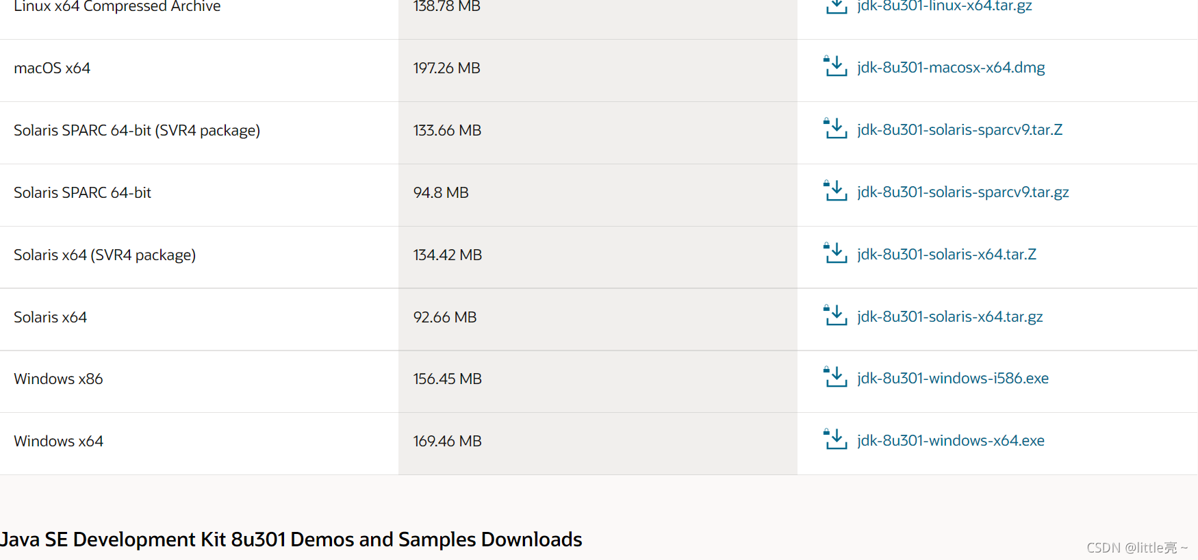1198x560 pixels.
Task: Click download icon for jdk-8u301-solaris-sparcv9.tar.gz
Action: tap(835, 191)
